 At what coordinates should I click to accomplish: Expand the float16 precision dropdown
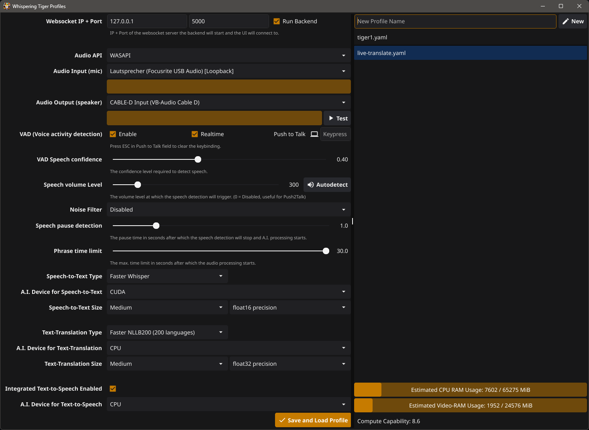(290, 308)
